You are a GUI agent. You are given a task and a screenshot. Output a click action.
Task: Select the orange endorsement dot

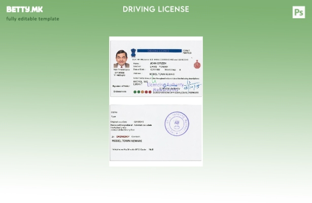point(142,92)
